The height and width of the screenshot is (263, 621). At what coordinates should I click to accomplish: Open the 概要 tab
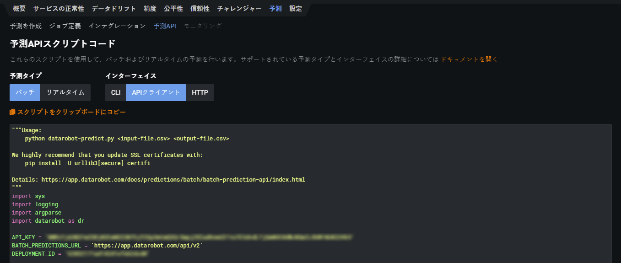[19, 9]
